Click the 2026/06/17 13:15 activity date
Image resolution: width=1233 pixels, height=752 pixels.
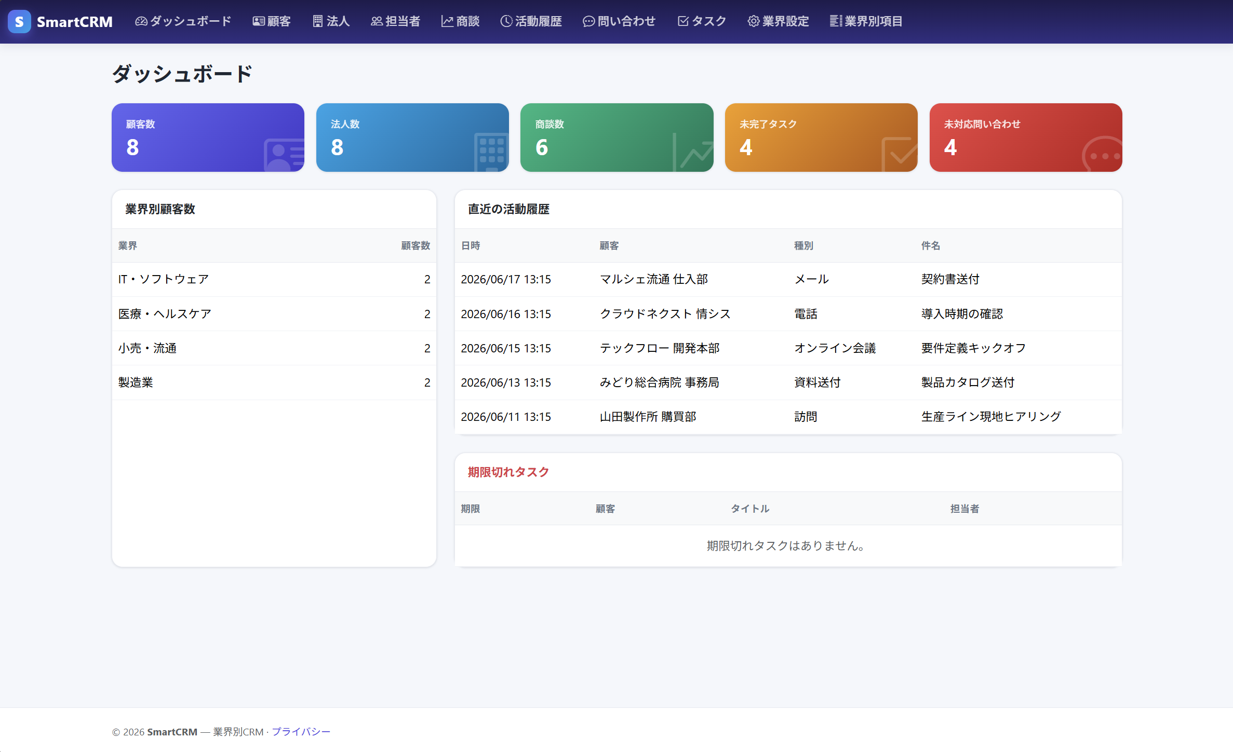pyautogui.click(x=506, y=279)
